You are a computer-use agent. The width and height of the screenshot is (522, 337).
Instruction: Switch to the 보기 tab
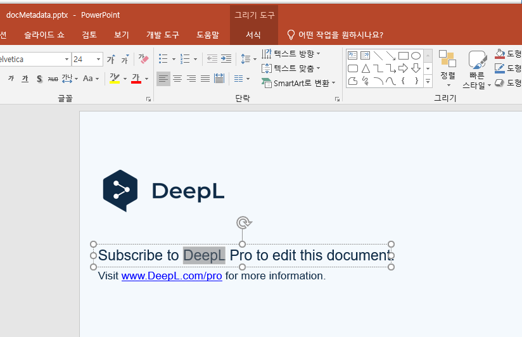122,35
